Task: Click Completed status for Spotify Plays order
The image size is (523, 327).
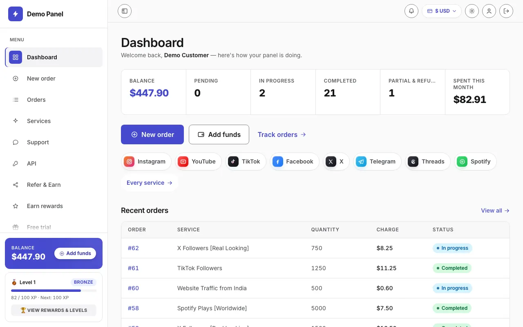Action: point(452,308)
